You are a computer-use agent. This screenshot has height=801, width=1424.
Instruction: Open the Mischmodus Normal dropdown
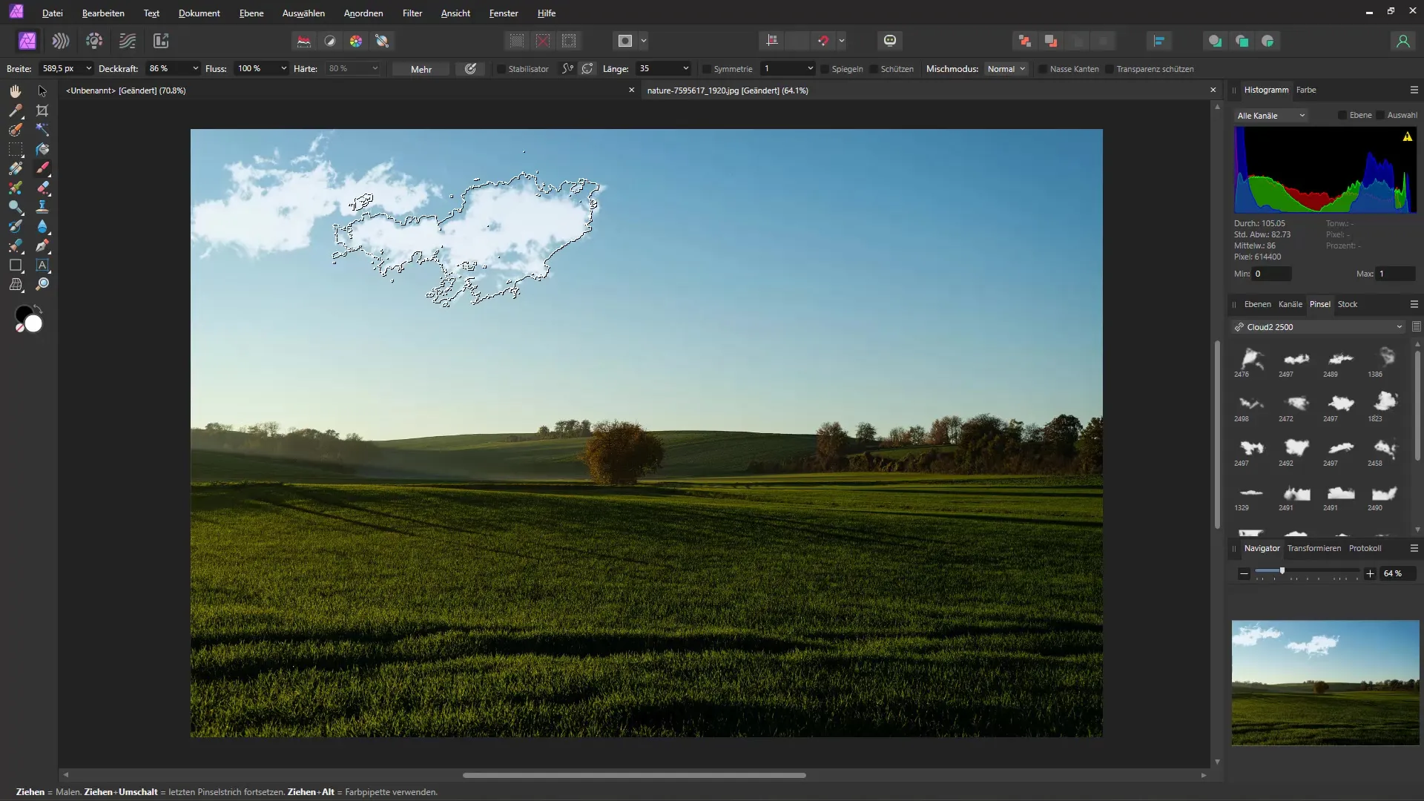tap(1006, 69)
